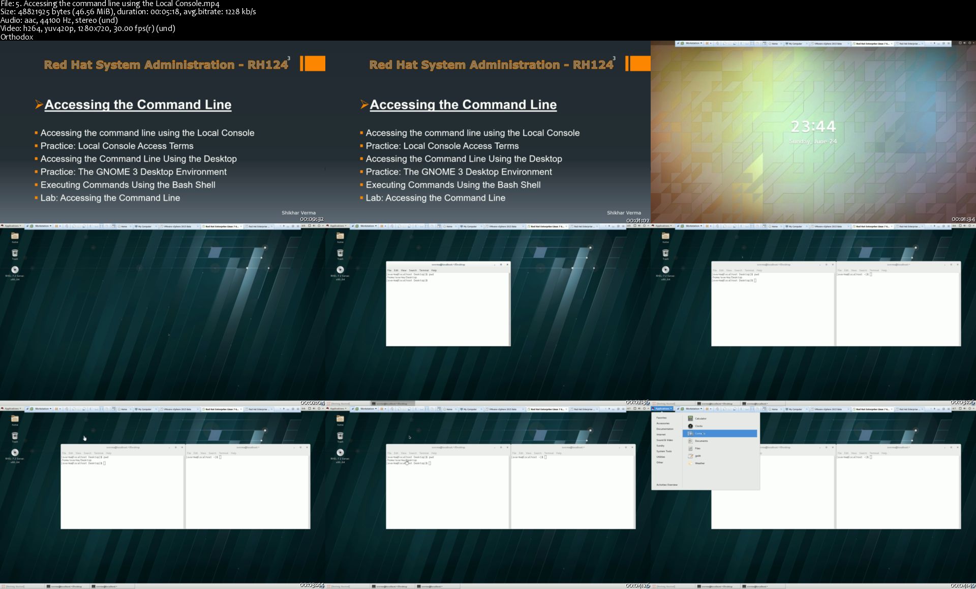Image resolution: width=976 pixels, height=589 pixels.
Task: Open Calculator in the 00:04:40 frame's Applications menu
Action: pos(720,418)
